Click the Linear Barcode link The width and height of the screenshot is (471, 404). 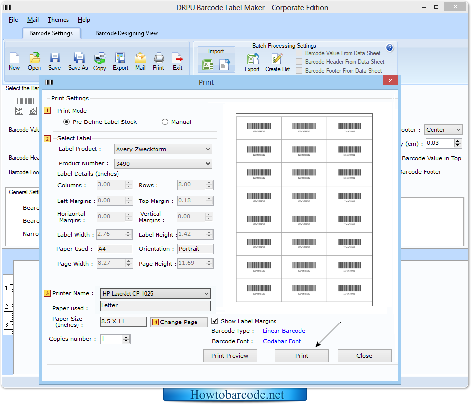283,330
